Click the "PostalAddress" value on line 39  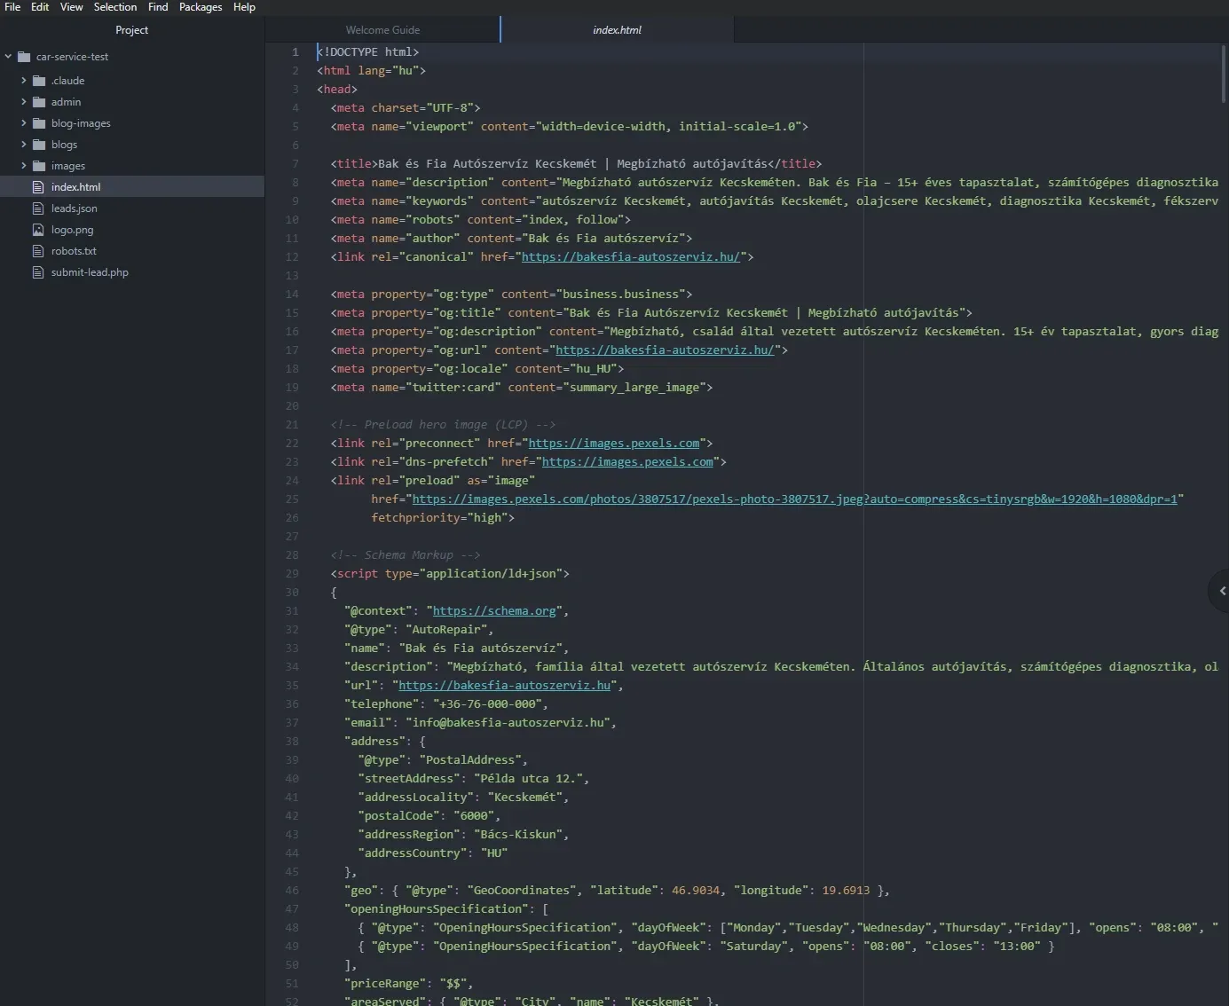pyautogui.click(x=470, y=760)
